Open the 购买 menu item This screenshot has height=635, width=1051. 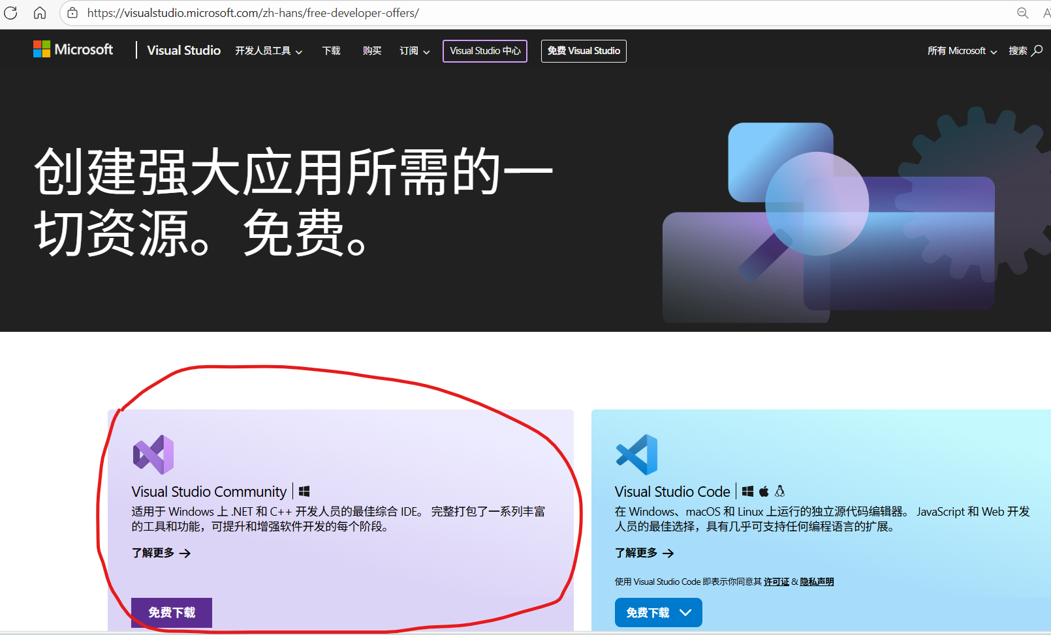(x=372, y=51)
